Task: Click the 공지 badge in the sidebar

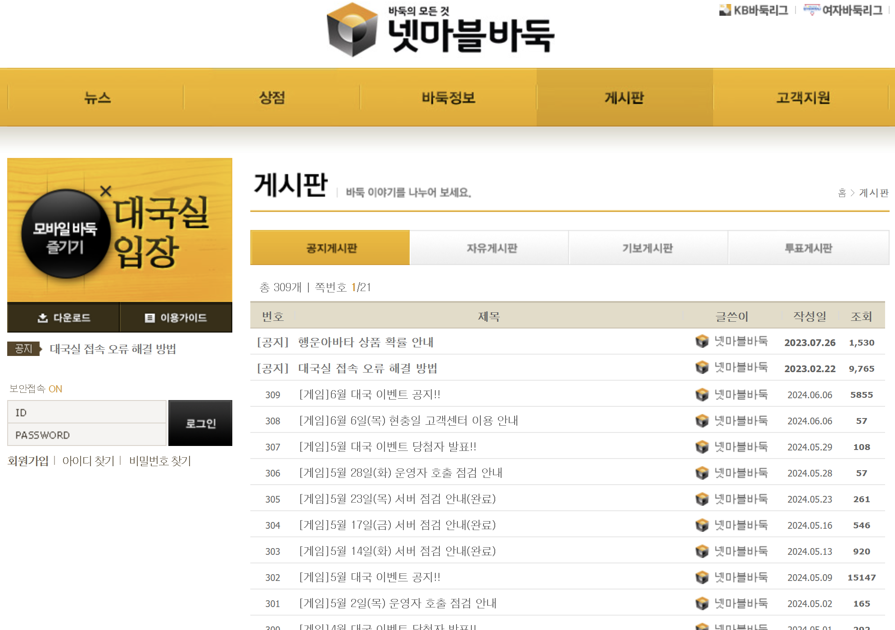Action: (x=23, y=349)
